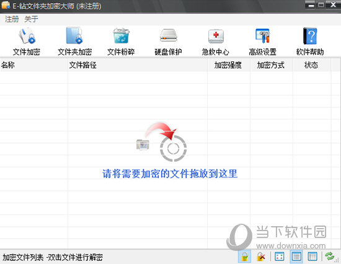Sort by the 状态 column header
This screenshot has width=341, height=264.
point(312,65)
